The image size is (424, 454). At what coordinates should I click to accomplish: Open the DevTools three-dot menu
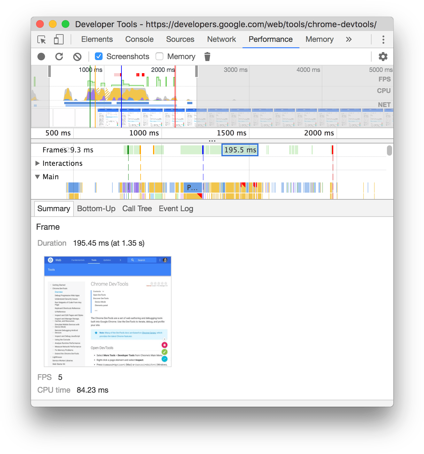click(383, 39)
